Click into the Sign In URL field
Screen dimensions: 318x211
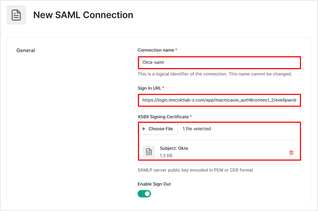coord(219,100)
